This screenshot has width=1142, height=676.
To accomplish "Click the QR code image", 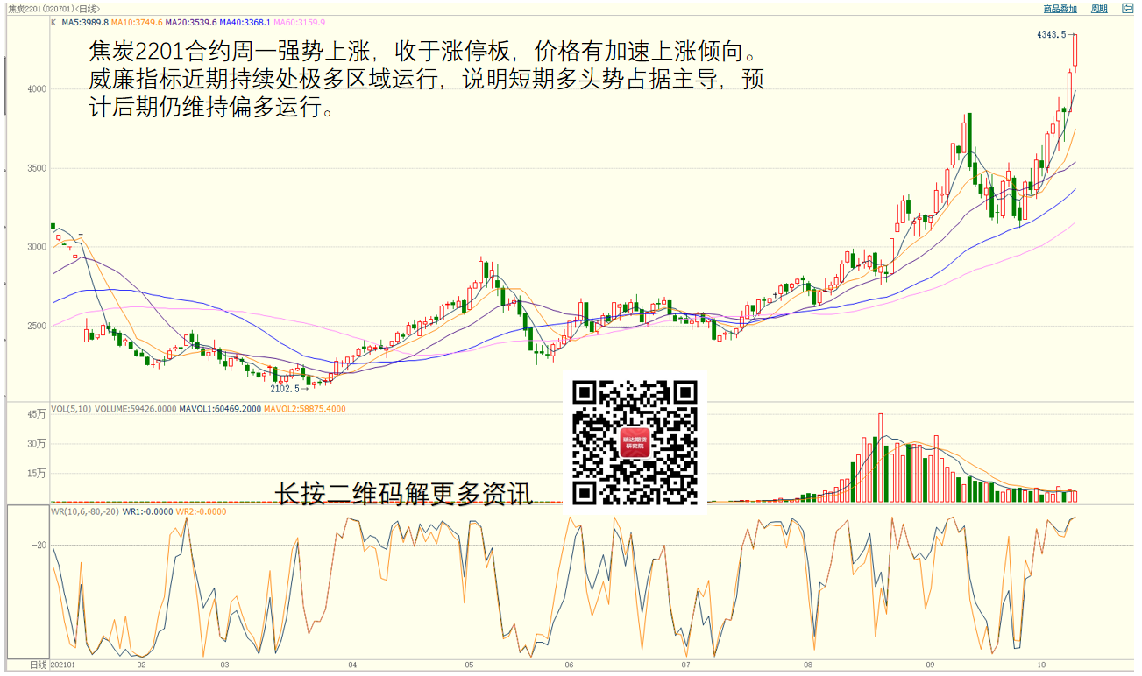I will (x=635, y=441).
